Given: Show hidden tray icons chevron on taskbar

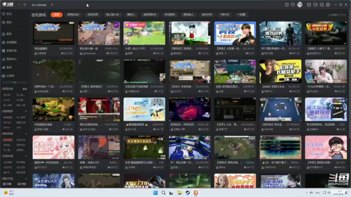Looking at the screenshot, I should pyautogui.click(x=307, y=193).
